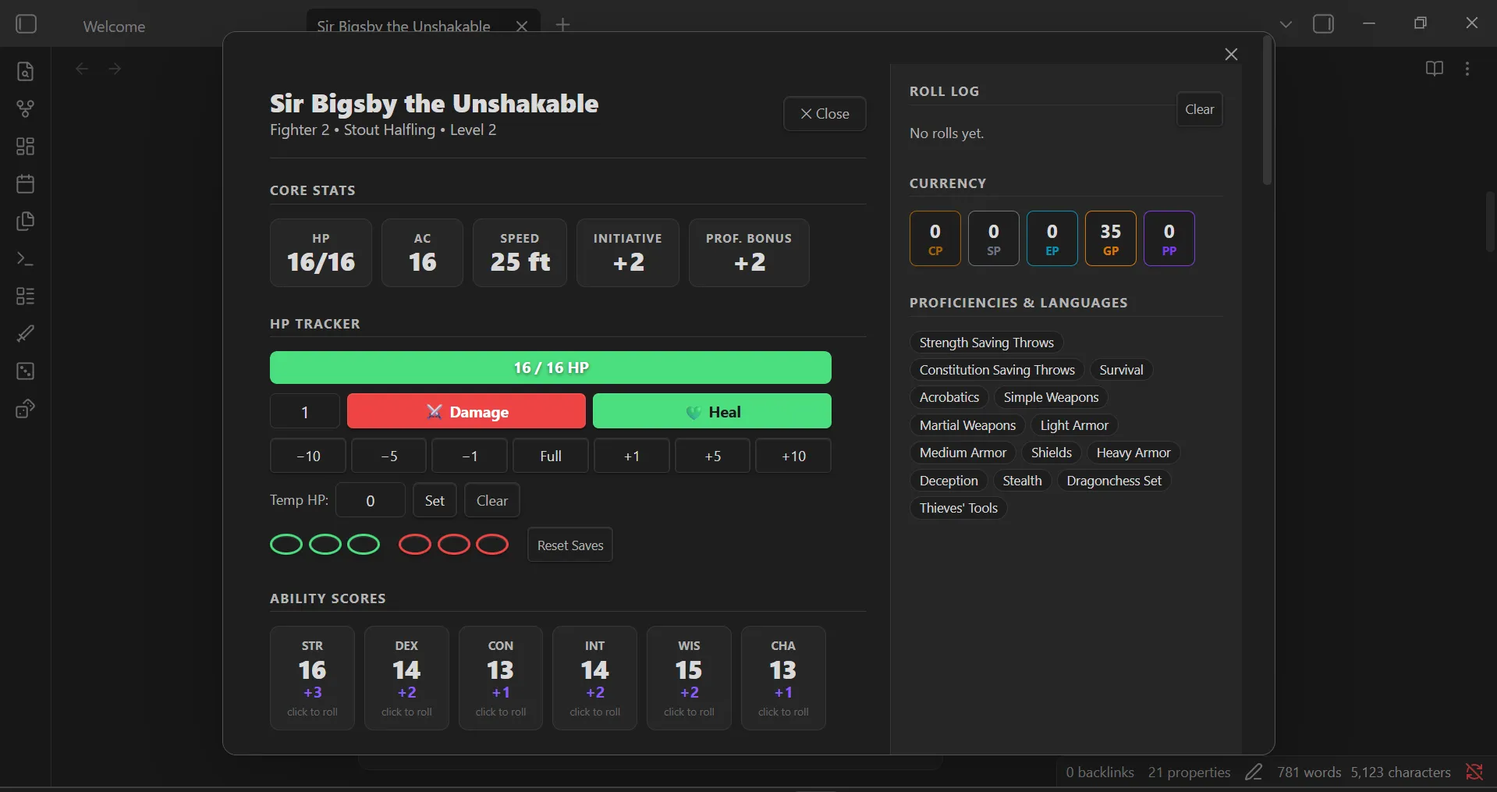This screenshot has height=792, width=1497.
Task: Click the Reset Saves button
Action: [x=570, y=545]
